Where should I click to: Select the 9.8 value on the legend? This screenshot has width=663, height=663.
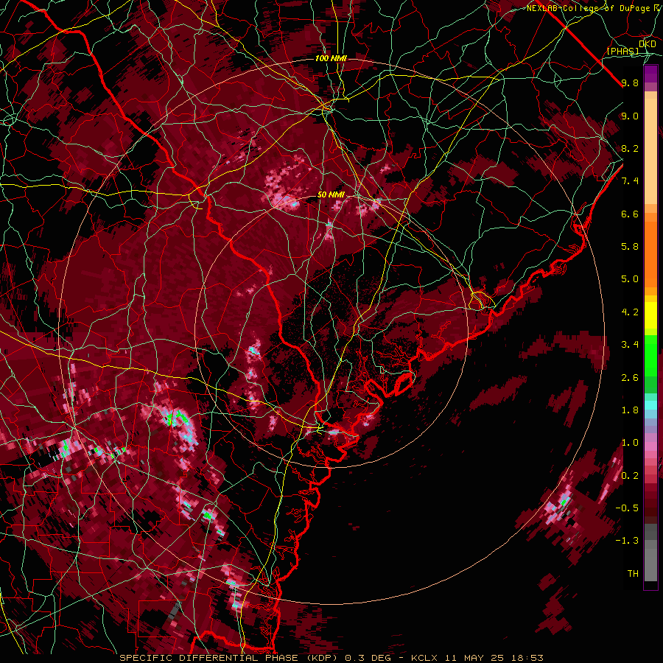tap(630, 83)
